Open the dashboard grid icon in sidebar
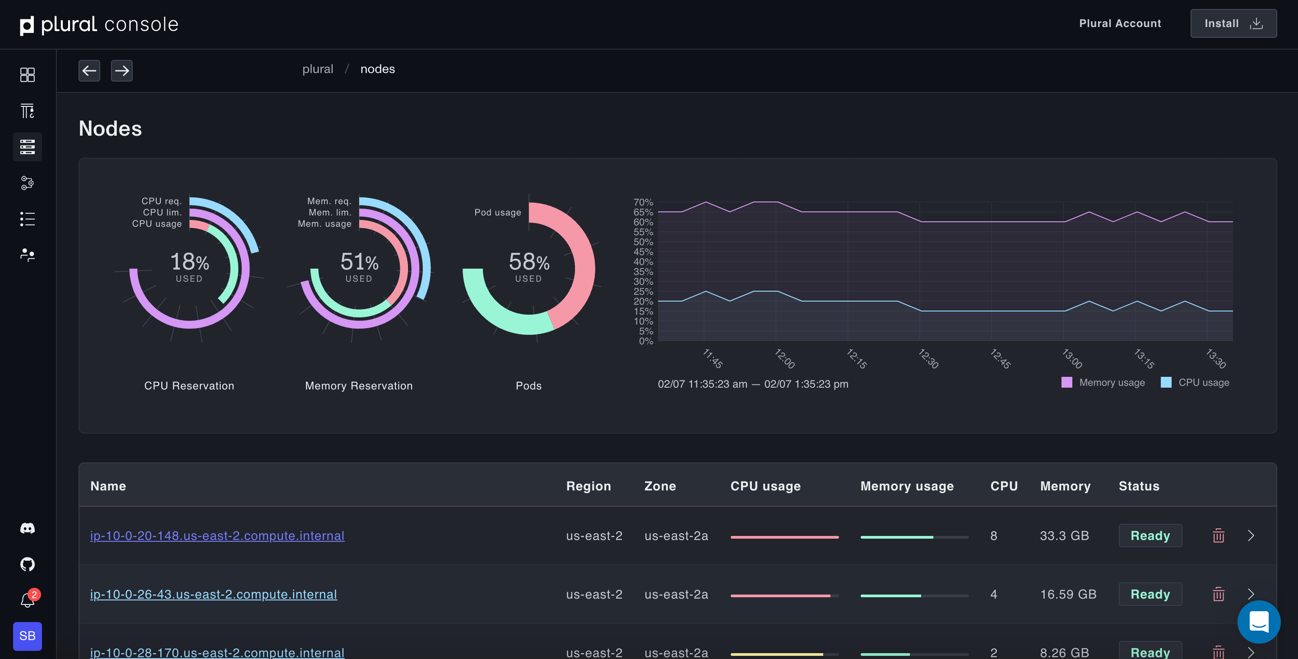1298x659 pixels. pyautogui.click(x=27, y=74)
